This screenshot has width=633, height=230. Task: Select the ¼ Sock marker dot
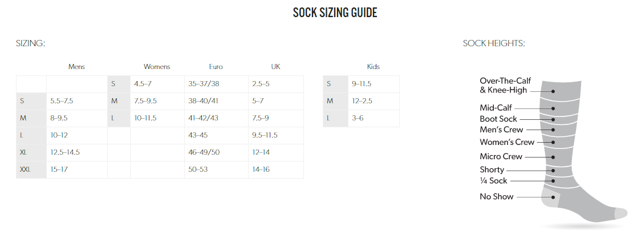pyautogui.click(x=553, y=181)
